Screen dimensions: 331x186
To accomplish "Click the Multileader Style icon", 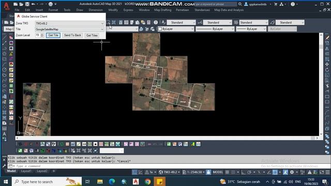I will pos(272,22).
